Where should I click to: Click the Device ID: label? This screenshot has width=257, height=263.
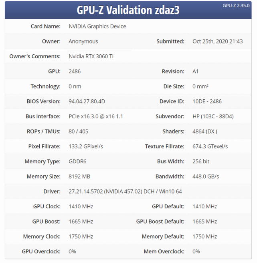pos(172,101)
